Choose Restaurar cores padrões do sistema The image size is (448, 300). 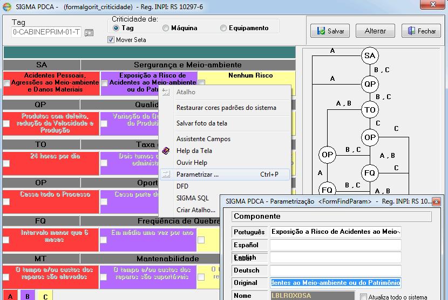pos(226,108)
